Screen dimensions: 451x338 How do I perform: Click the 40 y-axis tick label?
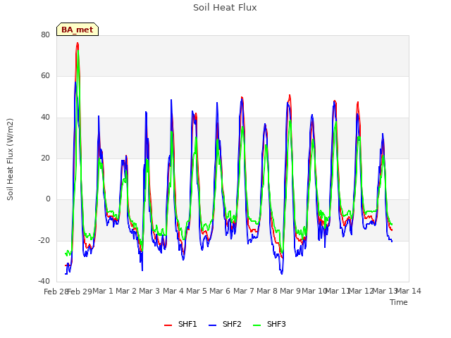pyautogui.click(x=45, y=117)
